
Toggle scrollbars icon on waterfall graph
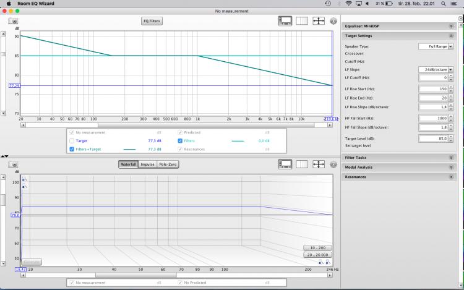click(285, 164)
